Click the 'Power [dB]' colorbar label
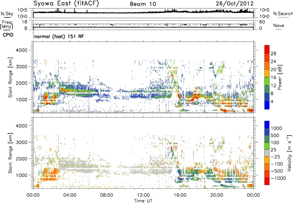Screen dimensions: 293x203 280,77
